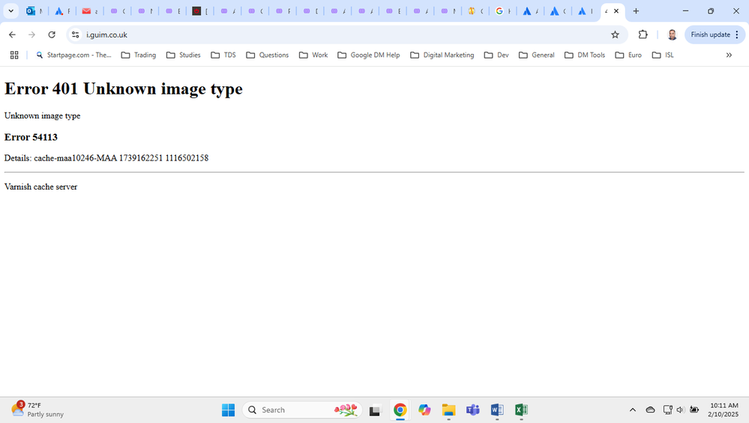Viewport: 749px width, 423px height.
Task: Go back to the previous page
Action: 13,34
